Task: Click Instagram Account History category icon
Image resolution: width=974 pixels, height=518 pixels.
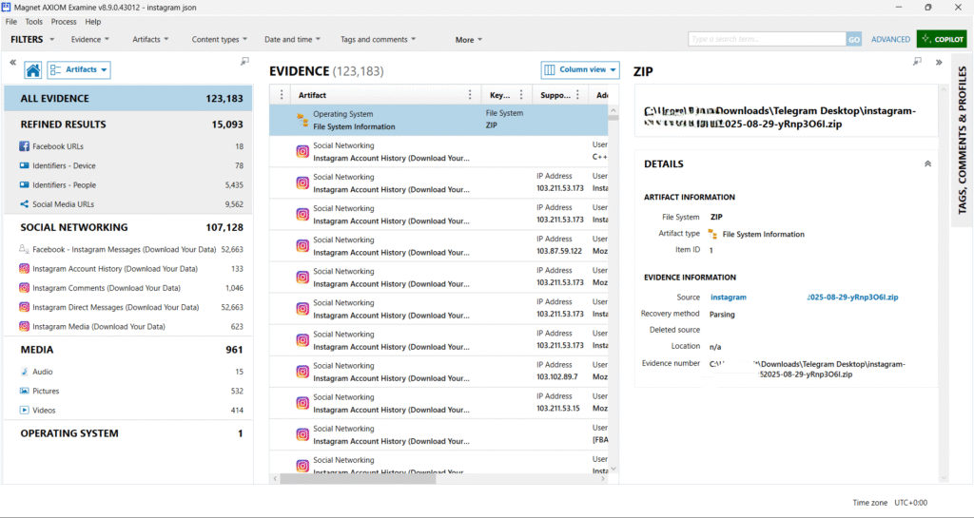Action: [24, 269]
